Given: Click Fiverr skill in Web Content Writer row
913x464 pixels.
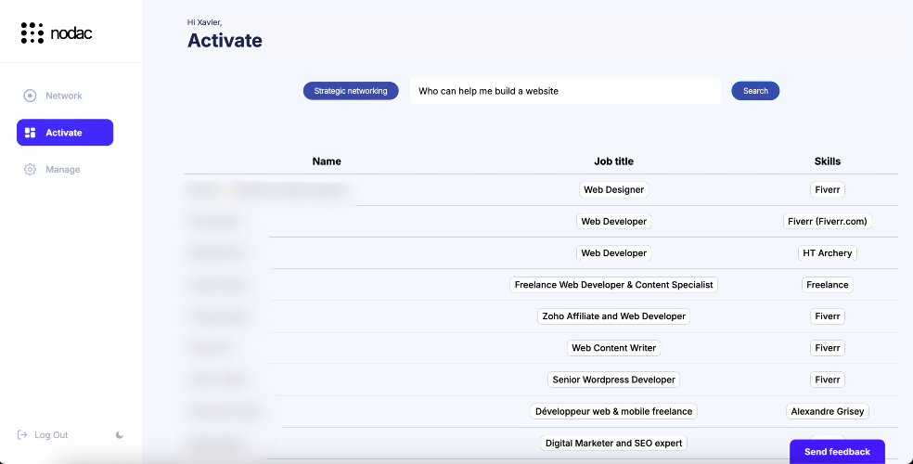Looking at the screenshot, I should (828, 348).
